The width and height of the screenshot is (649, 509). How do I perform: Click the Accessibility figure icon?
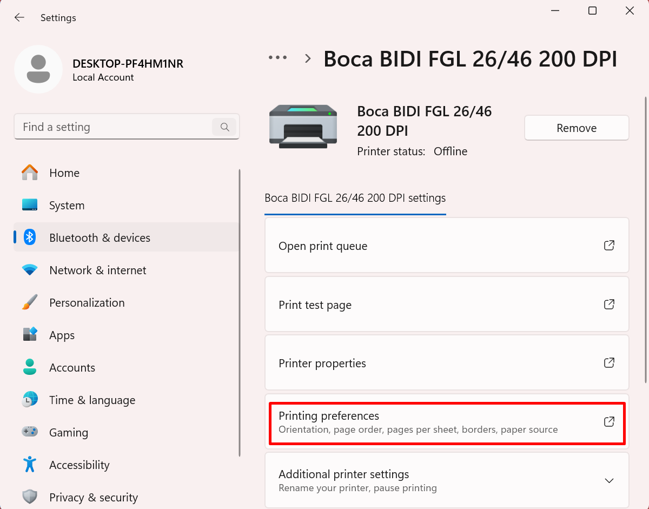coord(30,464)
